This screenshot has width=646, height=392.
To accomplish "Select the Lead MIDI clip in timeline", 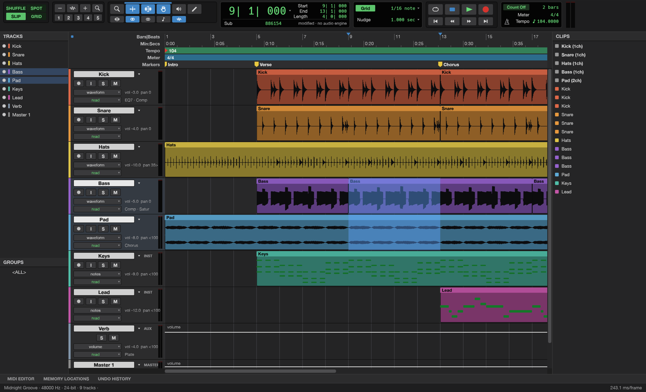I will click(x=494, y=305).
